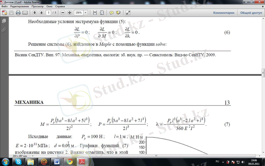Open the Справка menu
265x166 pixels.
click(x=60, y=6)
